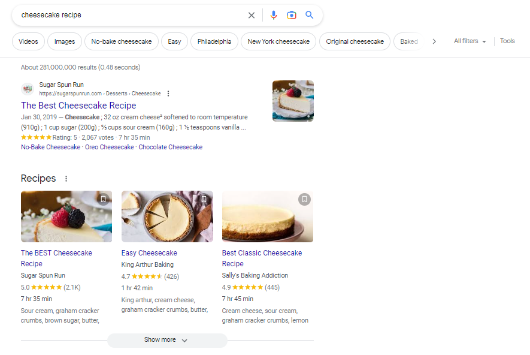The image size is (530, 355).
Task: Open The BEST Cheesecake Recipe card title
Action: (x=56, y=258)
